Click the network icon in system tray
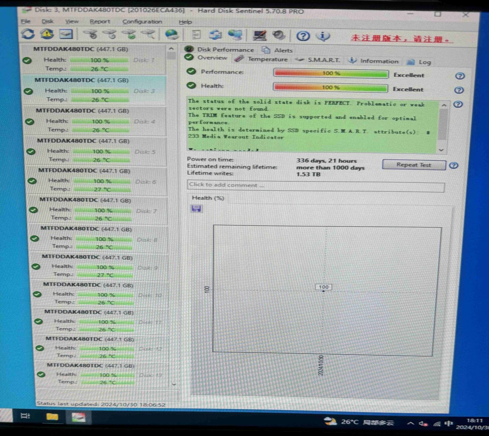Screen dimensions: 489x436 [x=437, y=423]
